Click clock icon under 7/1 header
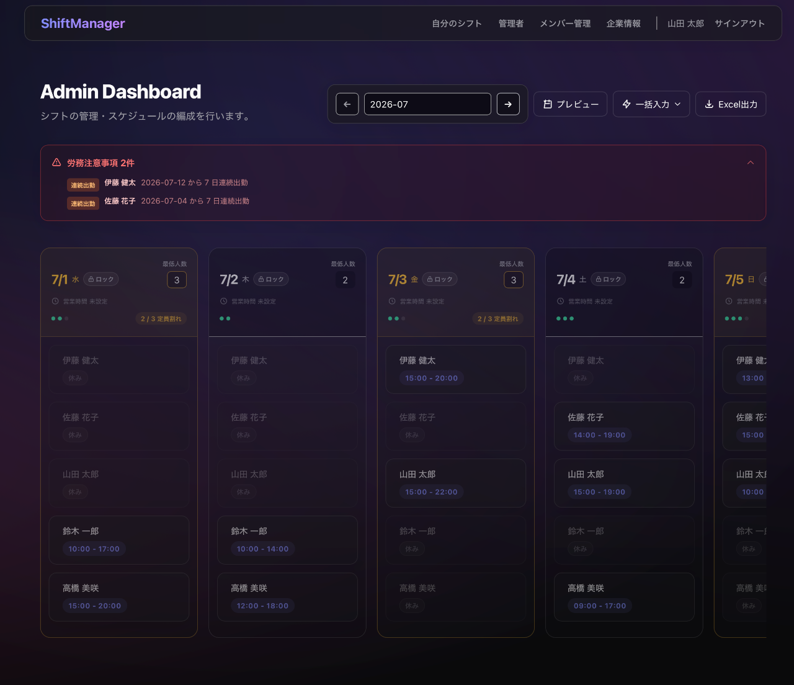Viewport: 794px width, 685px height. pyautogui.click(x=55, y=302)
